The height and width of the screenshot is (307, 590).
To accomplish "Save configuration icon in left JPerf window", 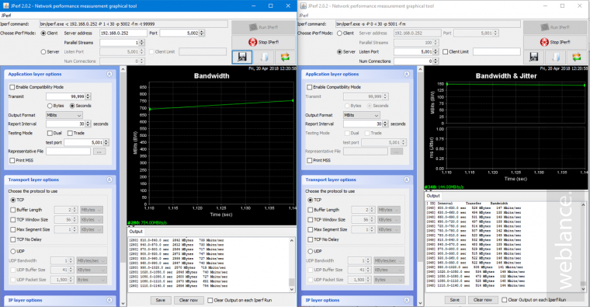I will tap(242, 58).
